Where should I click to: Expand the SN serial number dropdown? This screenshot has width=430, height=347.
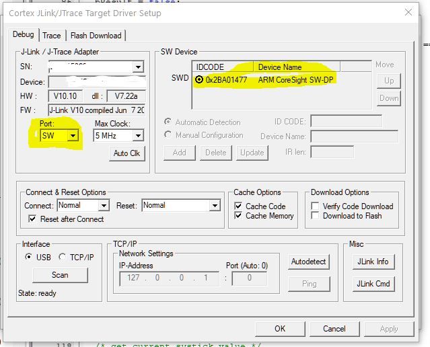pyautogui.click(x=138, y=67)
